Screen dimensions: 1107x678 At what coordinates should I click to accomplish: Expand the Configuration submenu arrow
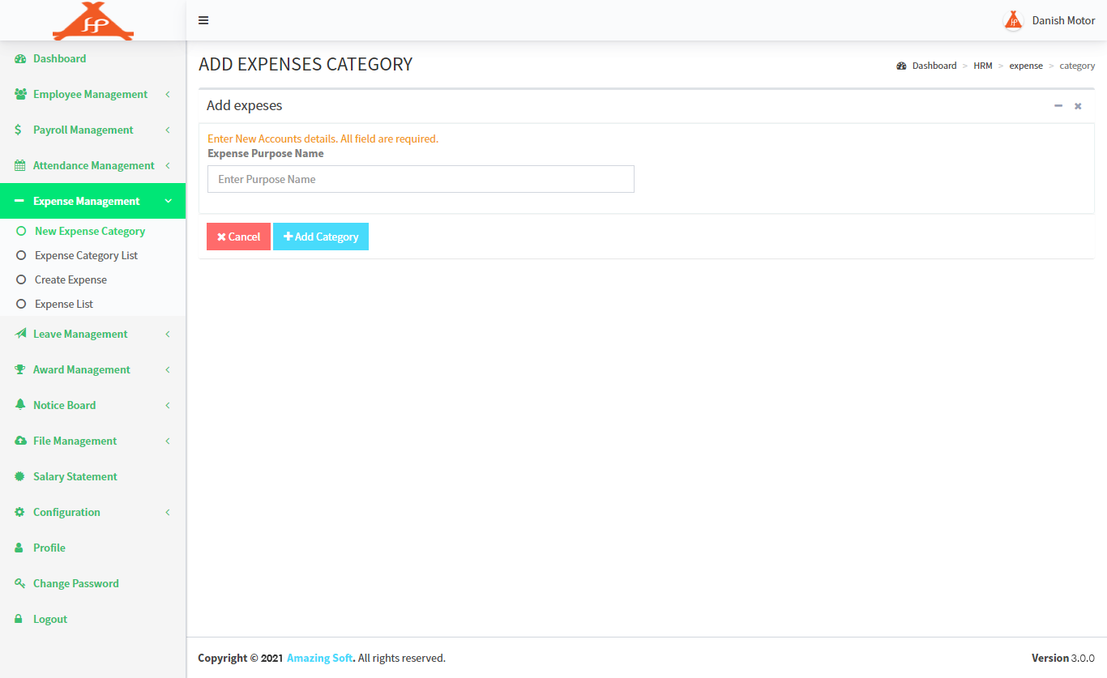click(168, 512)
